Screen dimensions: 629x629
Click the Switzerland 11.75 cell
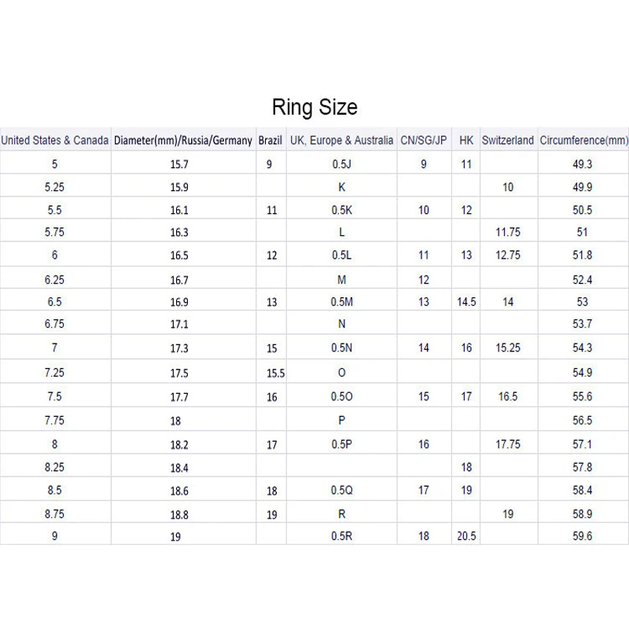[x=508, y=232]
